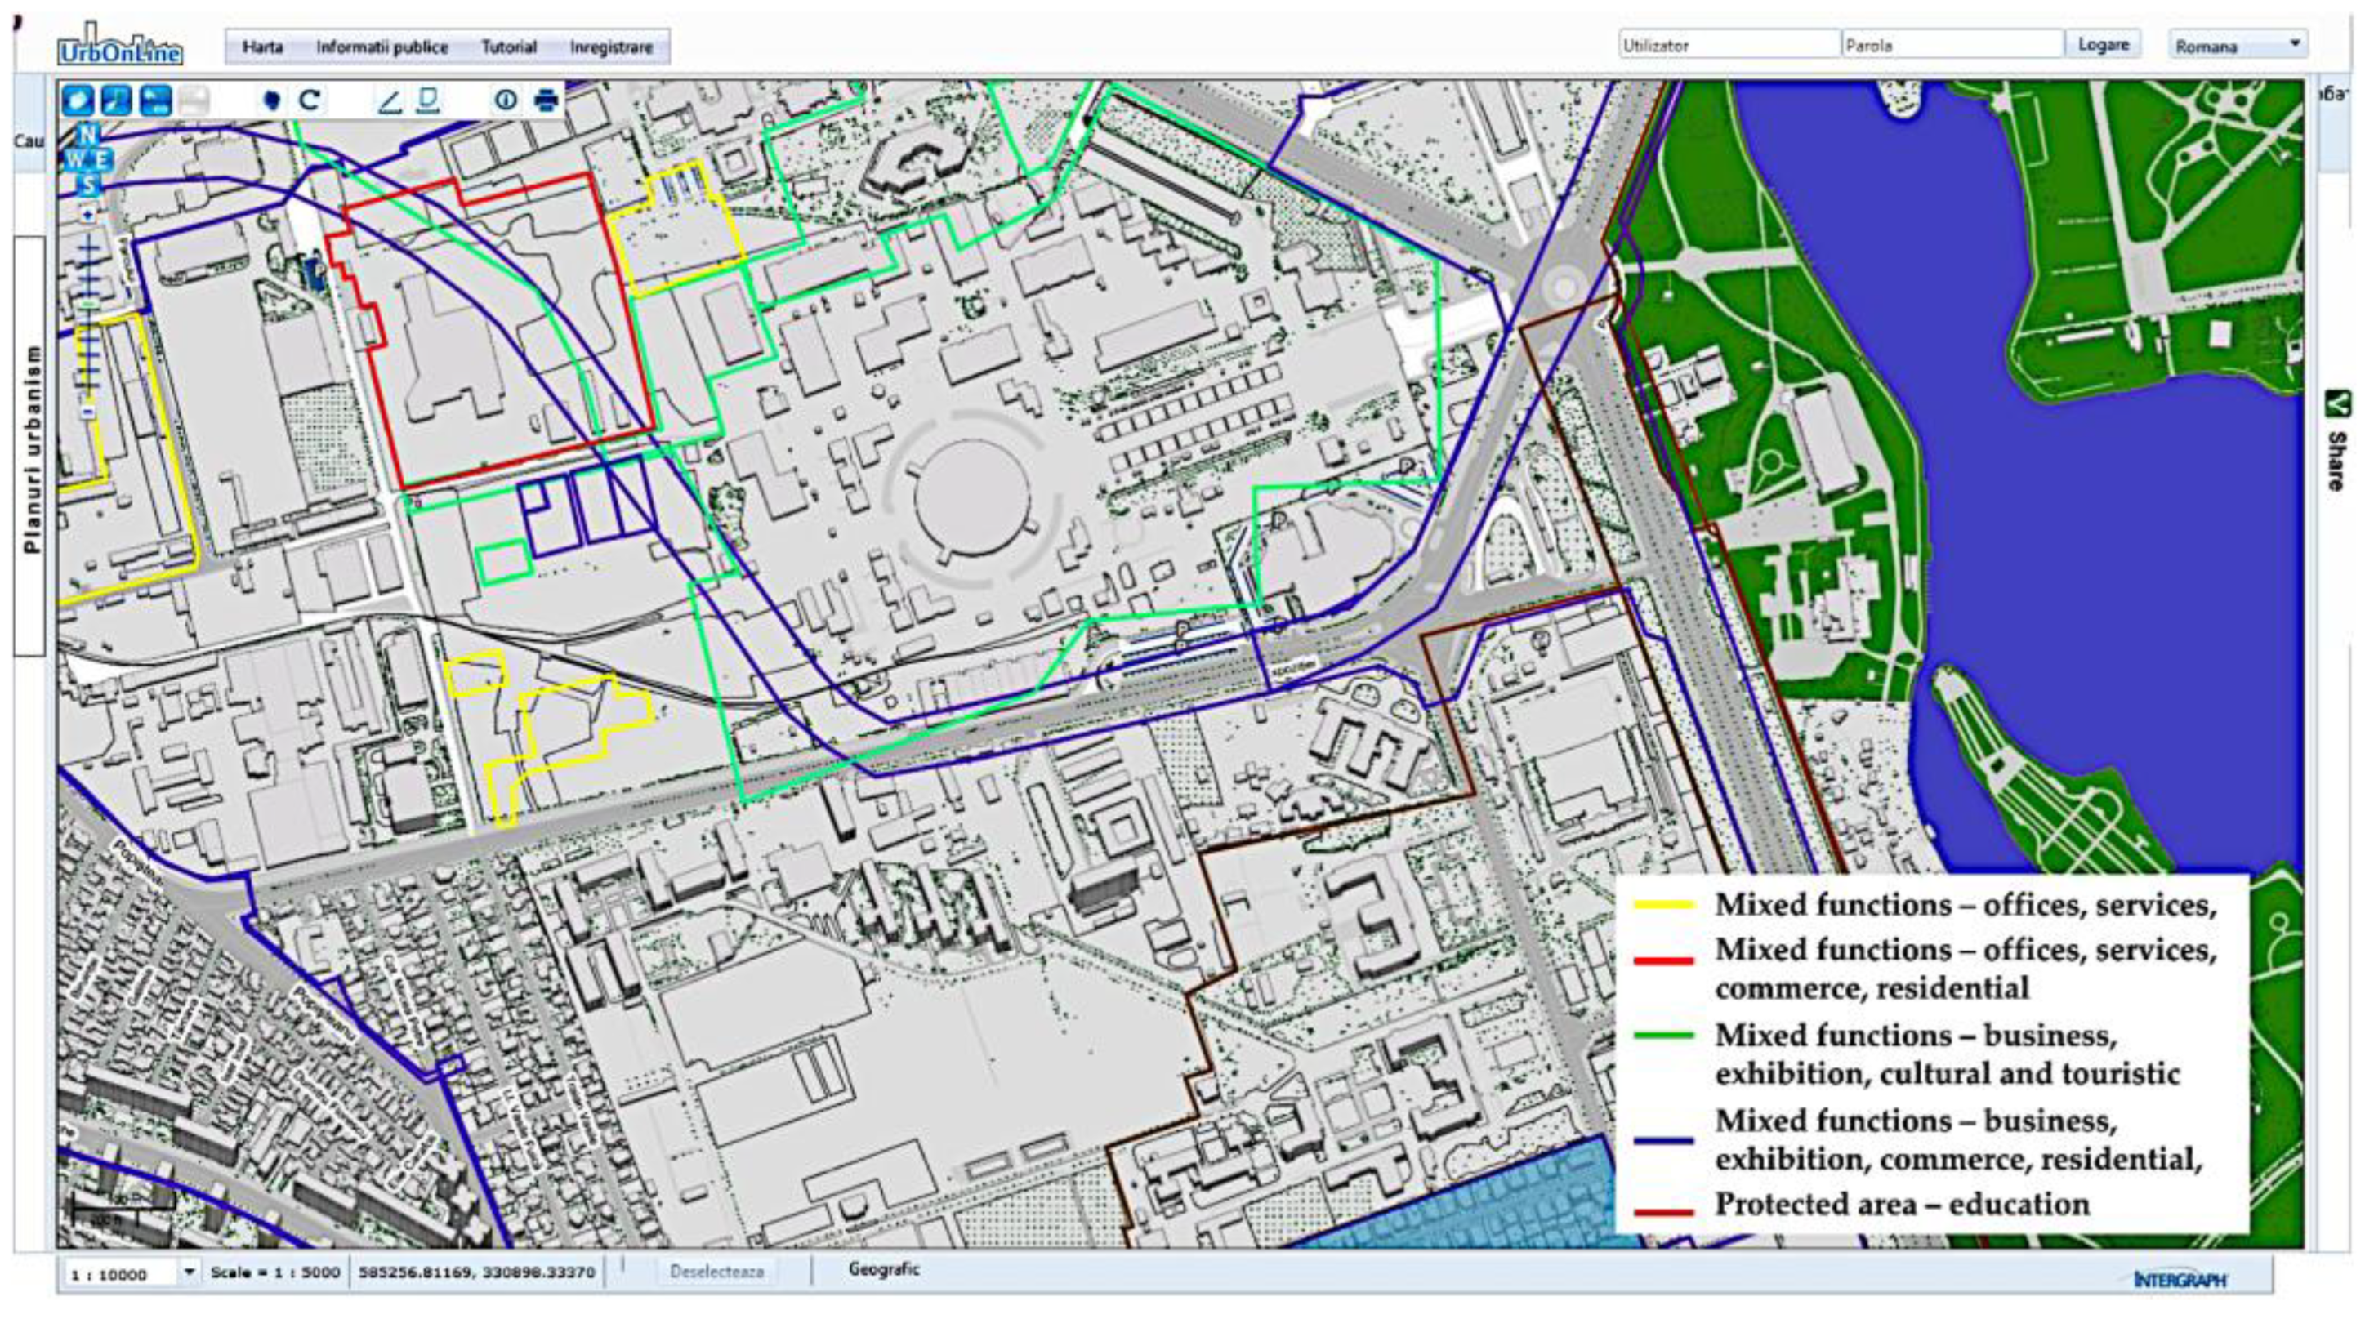Open the 1:10000 scale dropdown
2365x1319 pixels.
[190, 1272]
